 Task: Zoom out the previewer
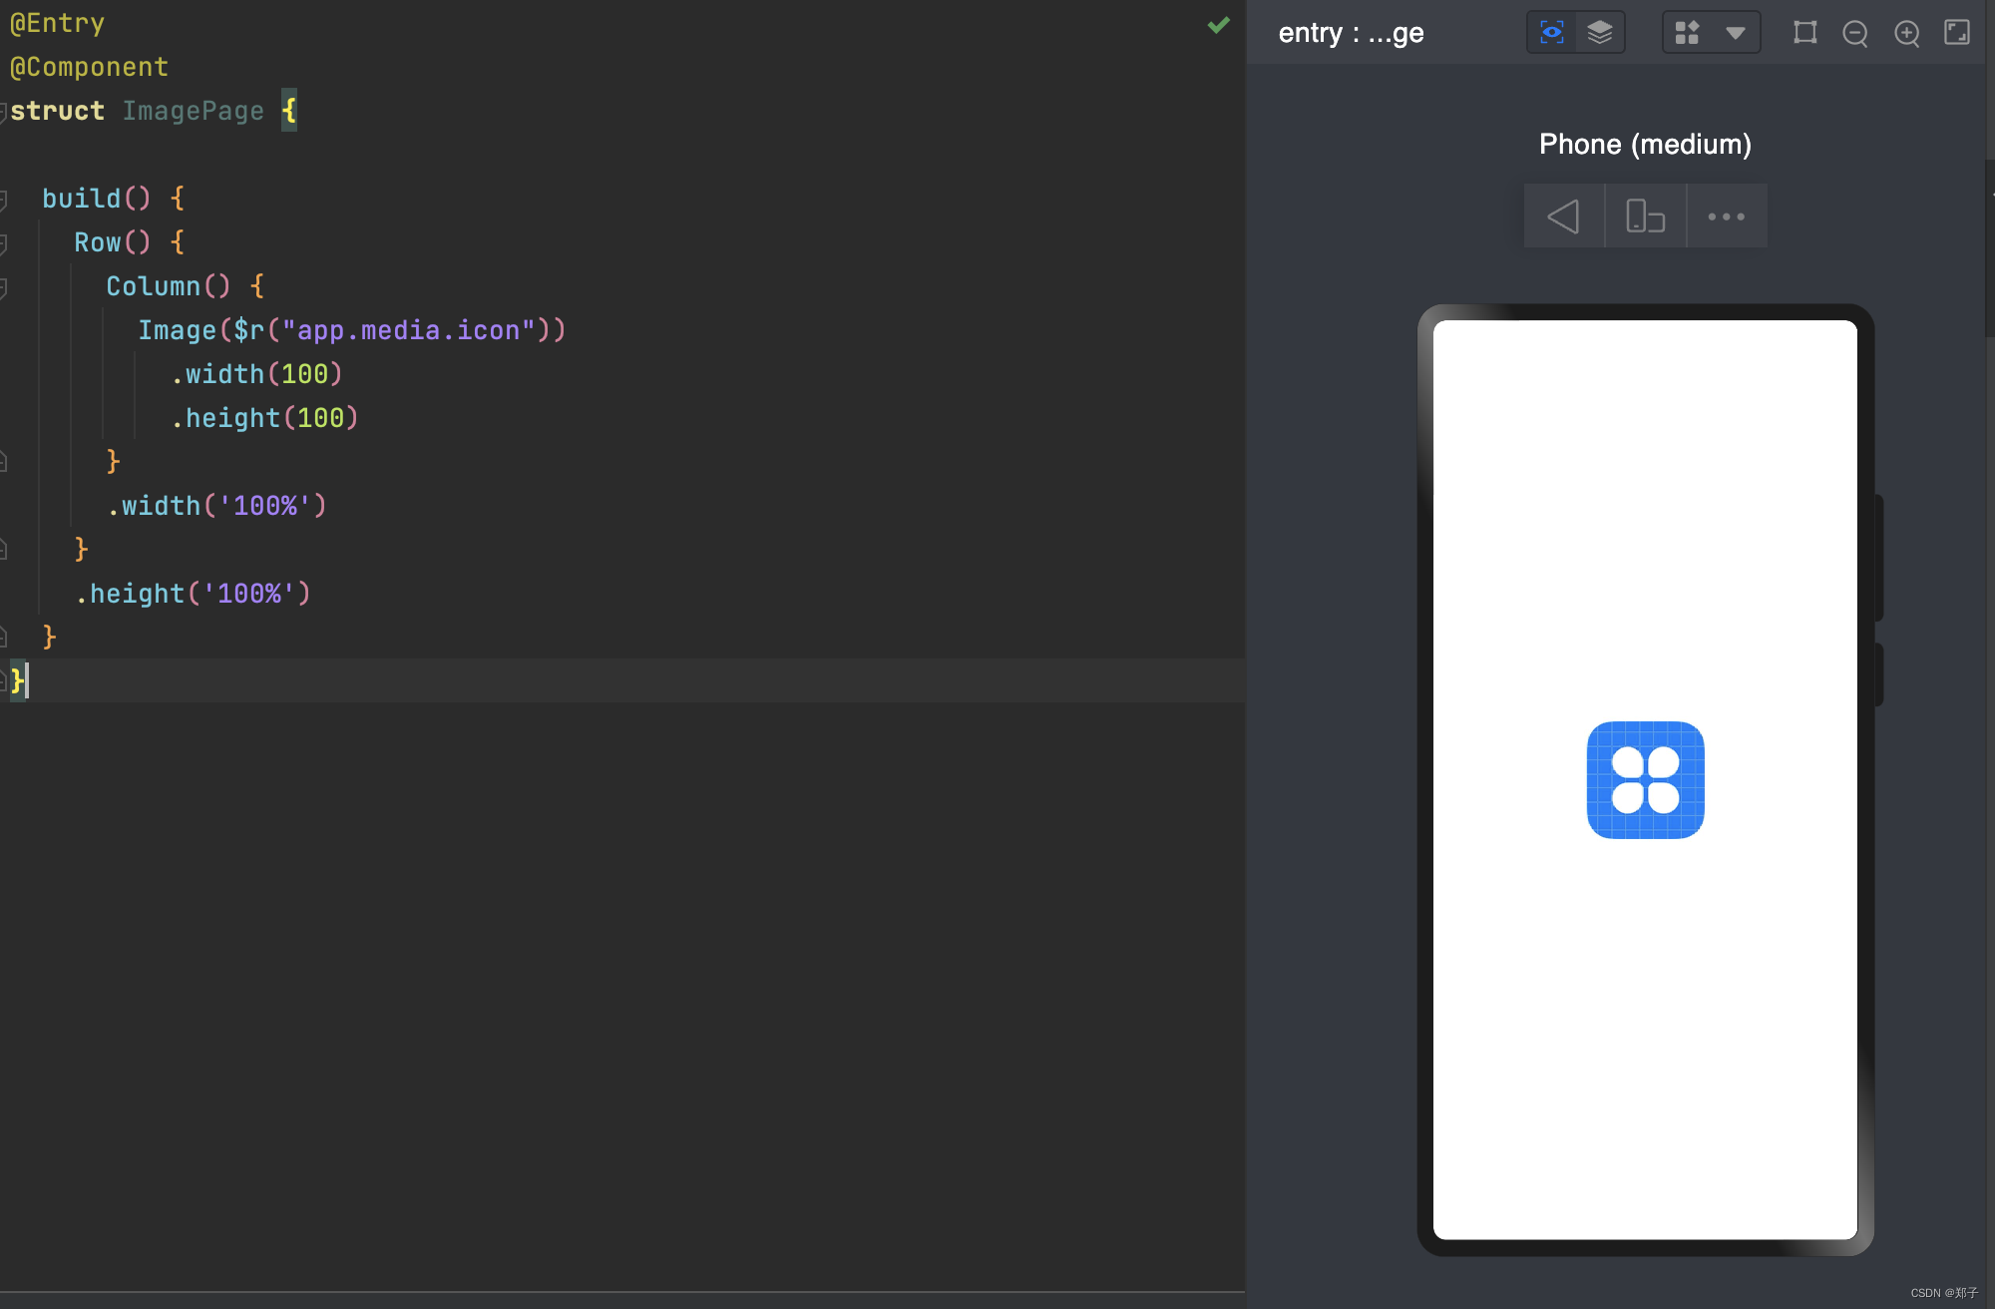[x=1855, y=33]
